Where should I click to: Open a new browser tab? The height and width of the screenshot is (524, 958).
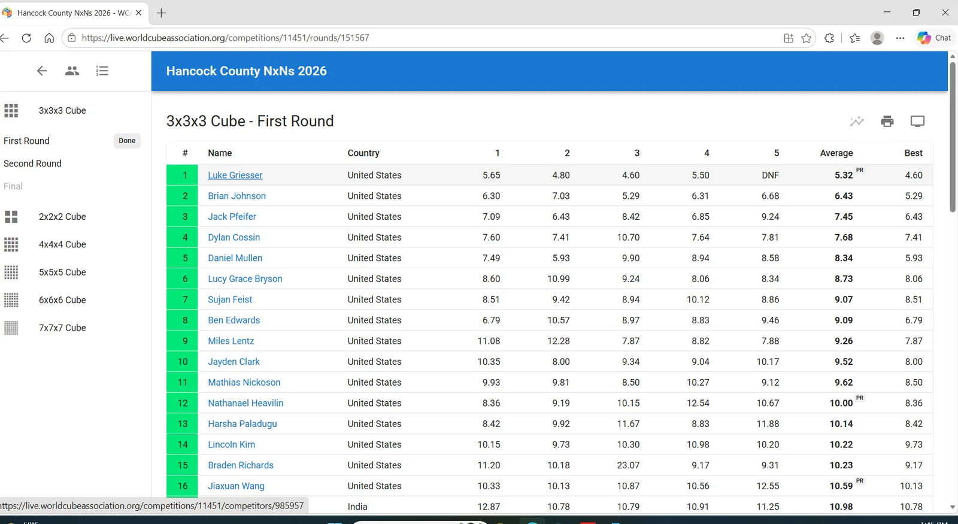coord(161,13)
